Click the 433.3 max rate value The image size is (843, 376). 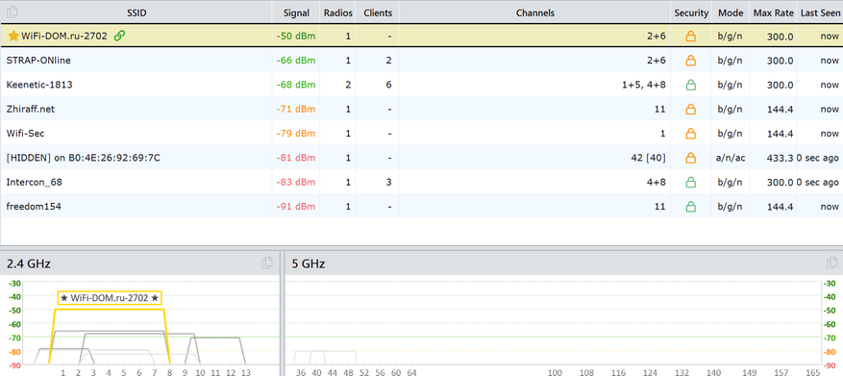pyautogui.click(x=781, y=158)
